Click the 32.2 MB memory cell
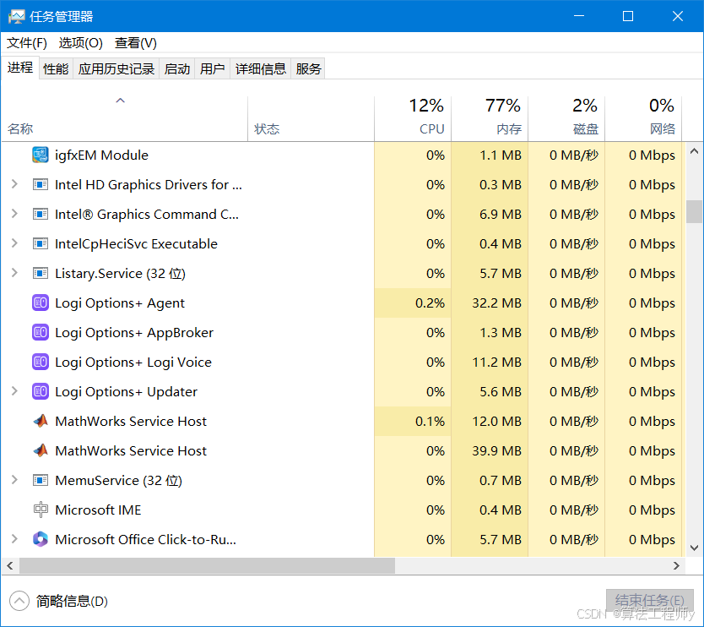The height and width of the screenshot is (627, 704). (490, 303)
